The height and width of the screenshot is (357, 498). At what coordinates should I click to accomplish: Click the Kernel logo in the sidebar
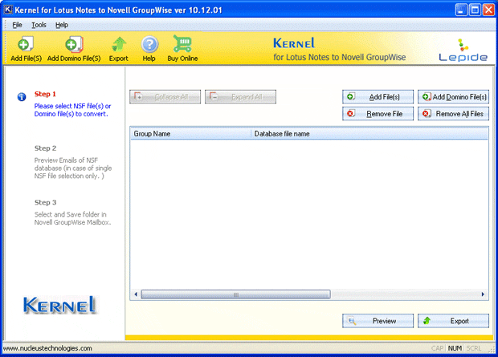(60, 305)
